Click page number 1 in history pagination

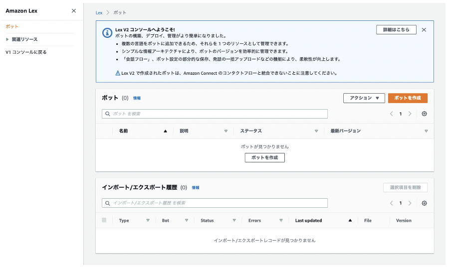tap(400, 203)
